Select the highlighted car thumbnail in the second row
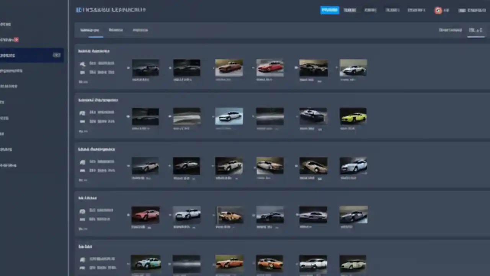Viewport: 490px width, 276px height. tap(229, 116)
